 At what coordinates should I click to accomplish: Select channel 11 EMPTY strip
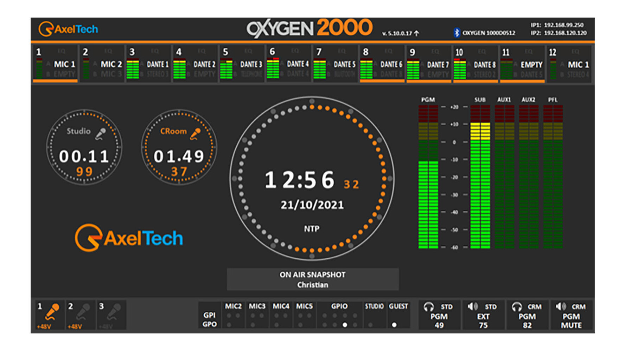(522, 64)
